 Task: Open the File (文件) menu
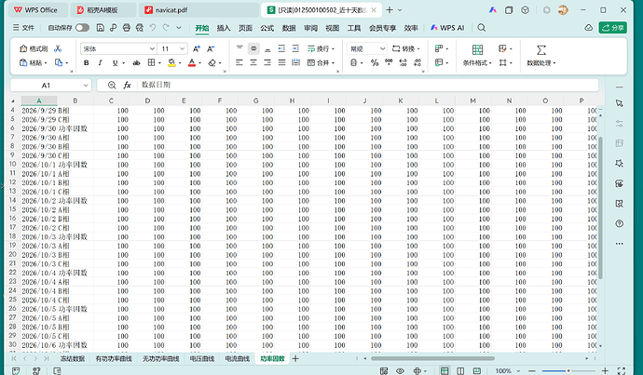click(x=23, y=27)
